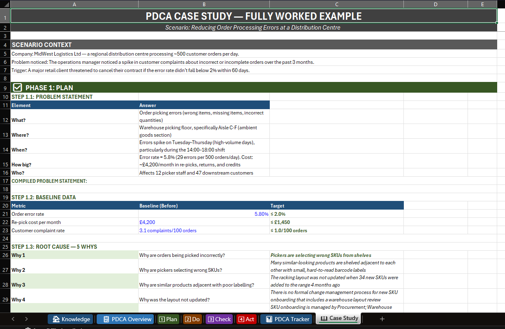
Task: Click the chart icon on PDCA Tracker tab
Action: point(269,319)
